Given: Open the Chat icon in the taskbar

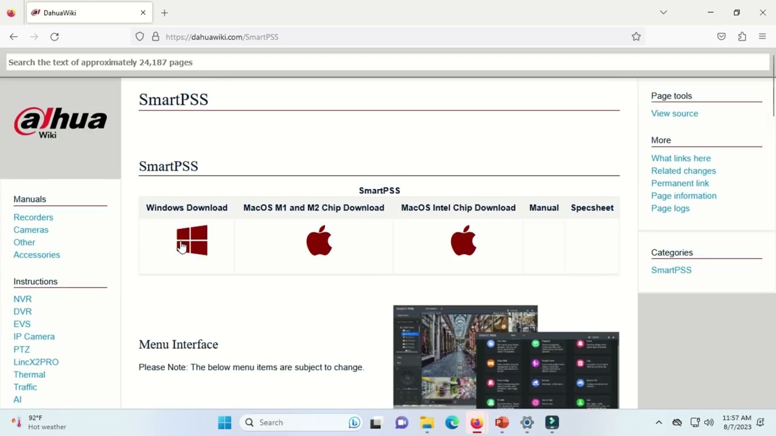Looking at the screenshot, I should tap(401, 423).
